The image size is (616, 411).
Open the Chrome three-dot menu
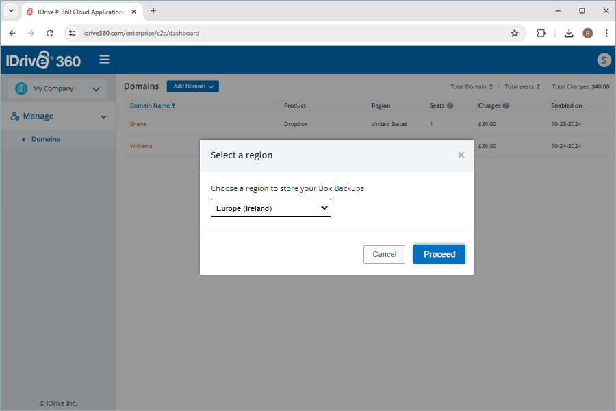tap(606, 33)
